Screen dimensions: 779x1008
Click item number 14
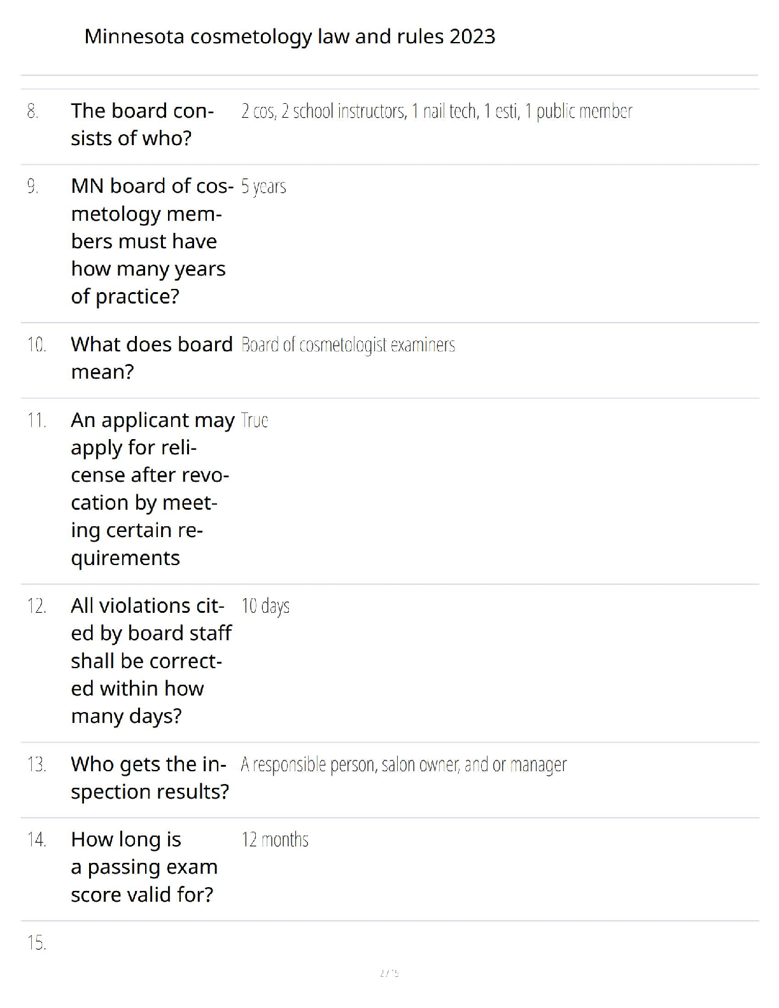pos(36,840)
